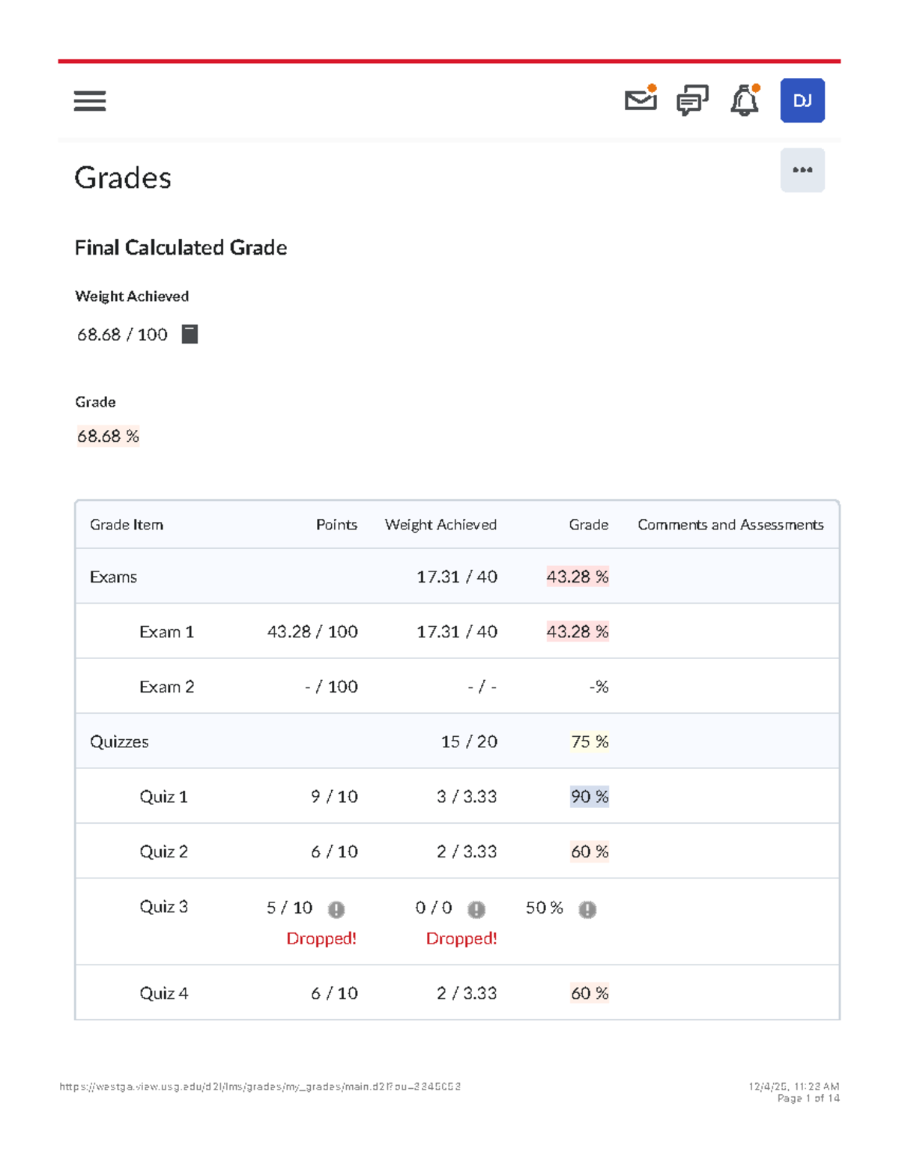Click the calculator icon beside 68.68 / 100
Screen dimensions: 899x1163
coord(190,334)
